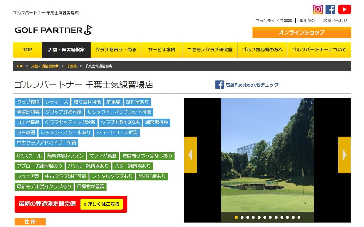Click the store title ゴルフパートナー 千葉土気練習場店
364x227 pixels.
pos(84,85)
